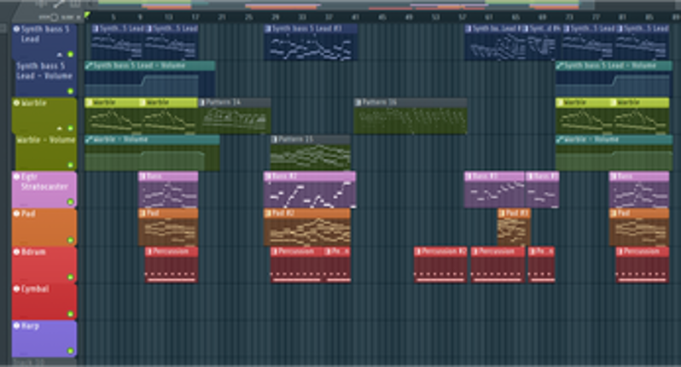681x367 pixels.
Task: Collapse the Synth bass 5 Lead track group
Action: 60,55
